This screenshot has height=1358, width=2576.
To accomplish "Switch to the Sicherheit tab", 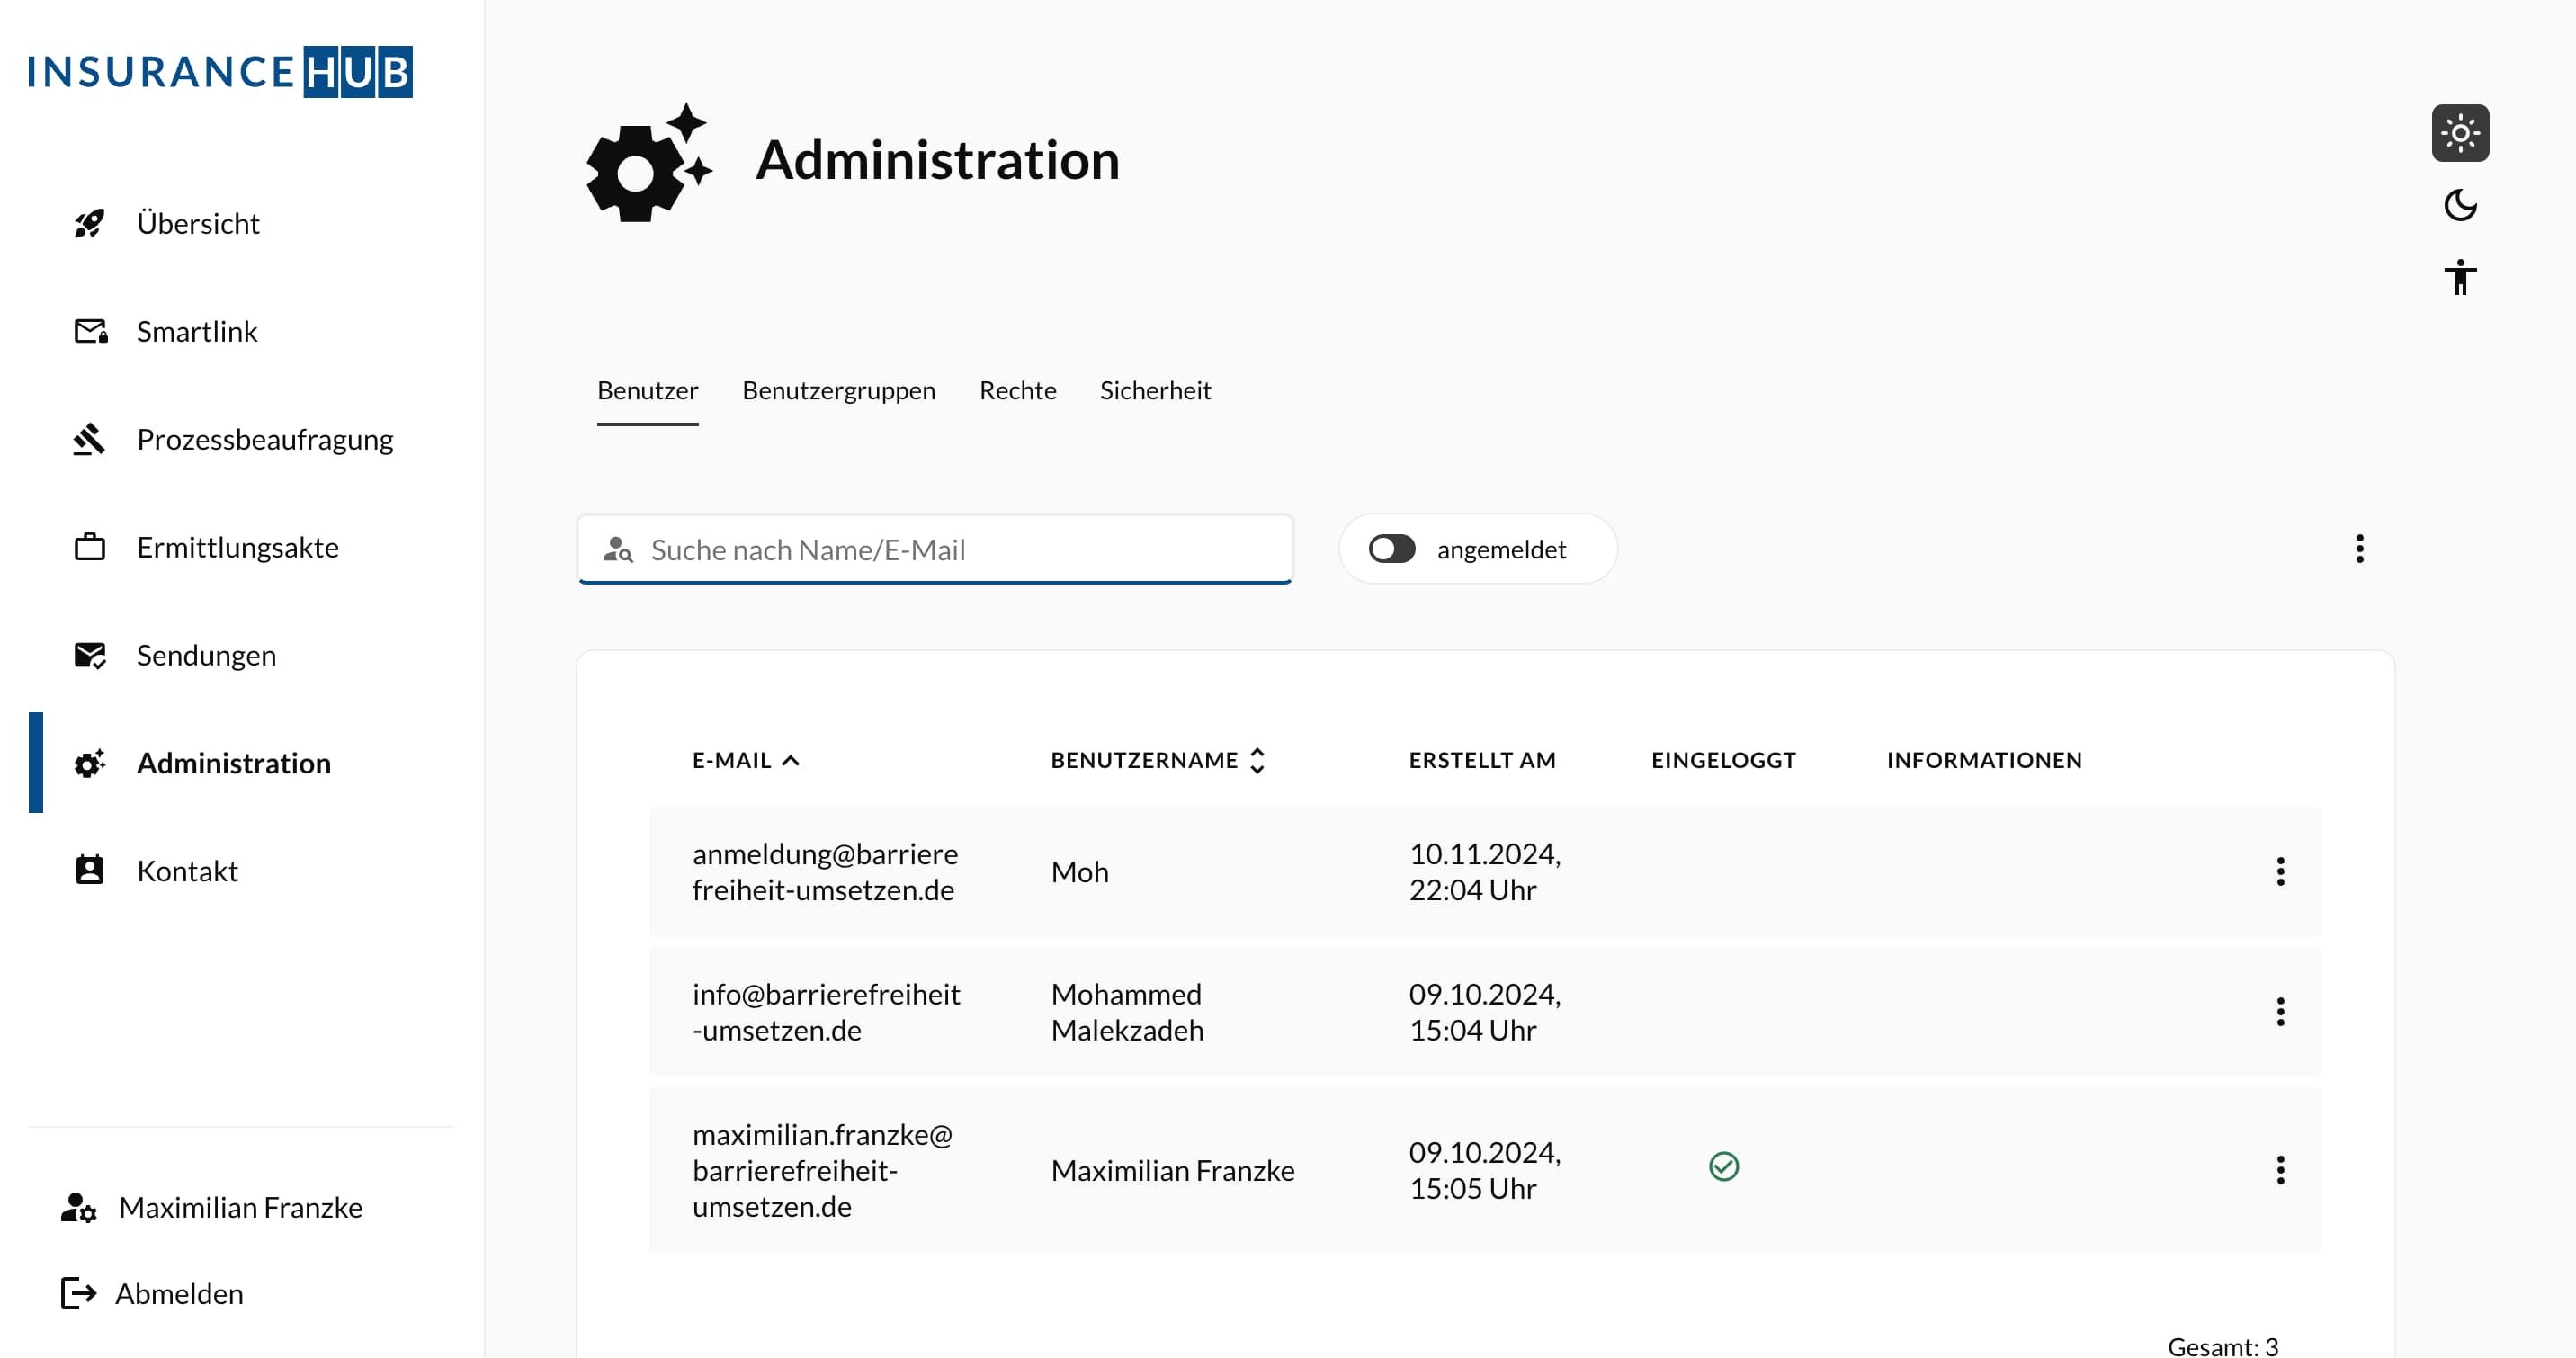I will 1155,390.
